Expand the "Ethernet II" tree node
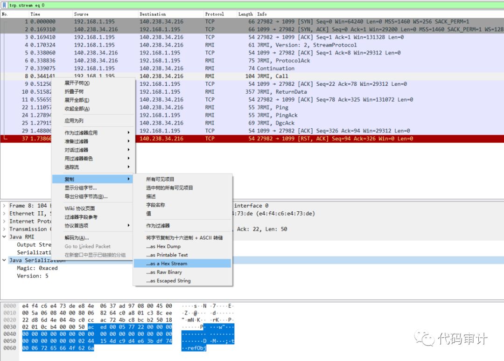 point(4,214)
